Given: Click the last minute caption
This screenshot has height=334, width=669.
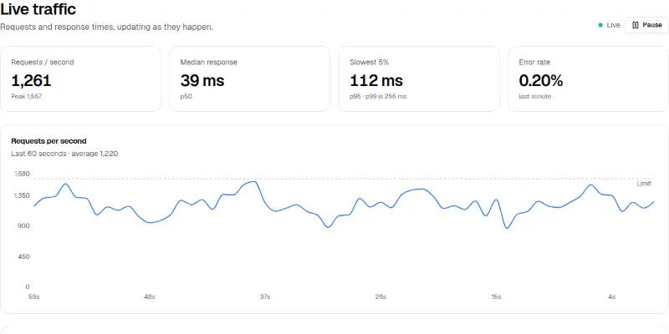Looking at the screenshot, I should tap(535, 96).
